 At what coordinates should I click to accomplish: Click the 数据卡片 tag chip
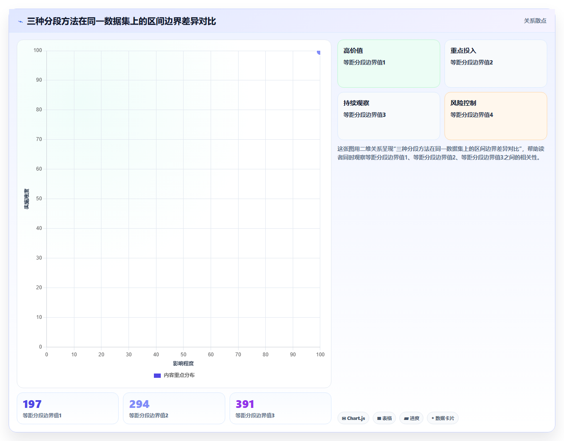pyautogui.click(x=442, y=418)
